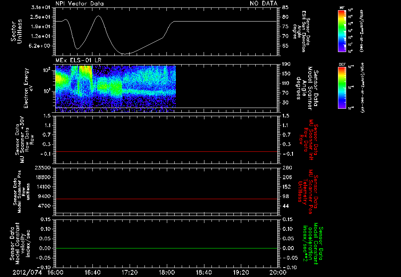Click the DEF energy flux color bar
Screen dimensions: 401x277
pos(342,88)
